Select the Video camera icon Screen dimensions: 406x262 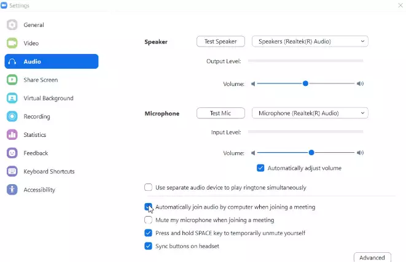pos(12,43)
